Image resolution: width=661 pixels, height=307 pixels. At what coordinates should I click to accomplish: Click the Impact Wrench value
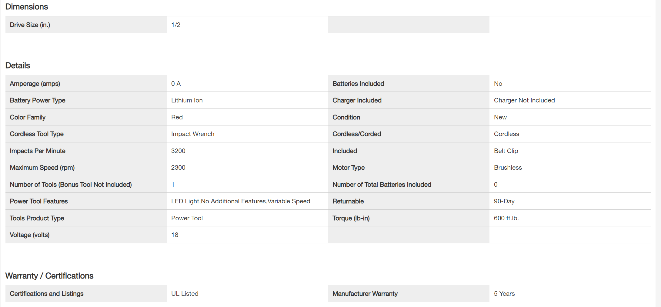coord(192,134)
